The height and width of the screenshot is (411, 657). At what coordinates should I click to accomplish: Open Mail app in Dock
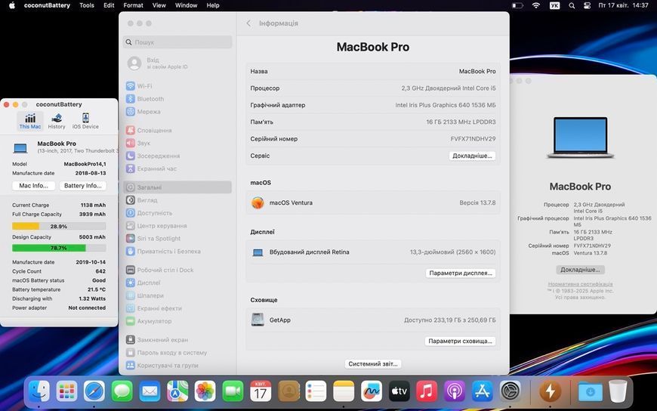(150, 391)
